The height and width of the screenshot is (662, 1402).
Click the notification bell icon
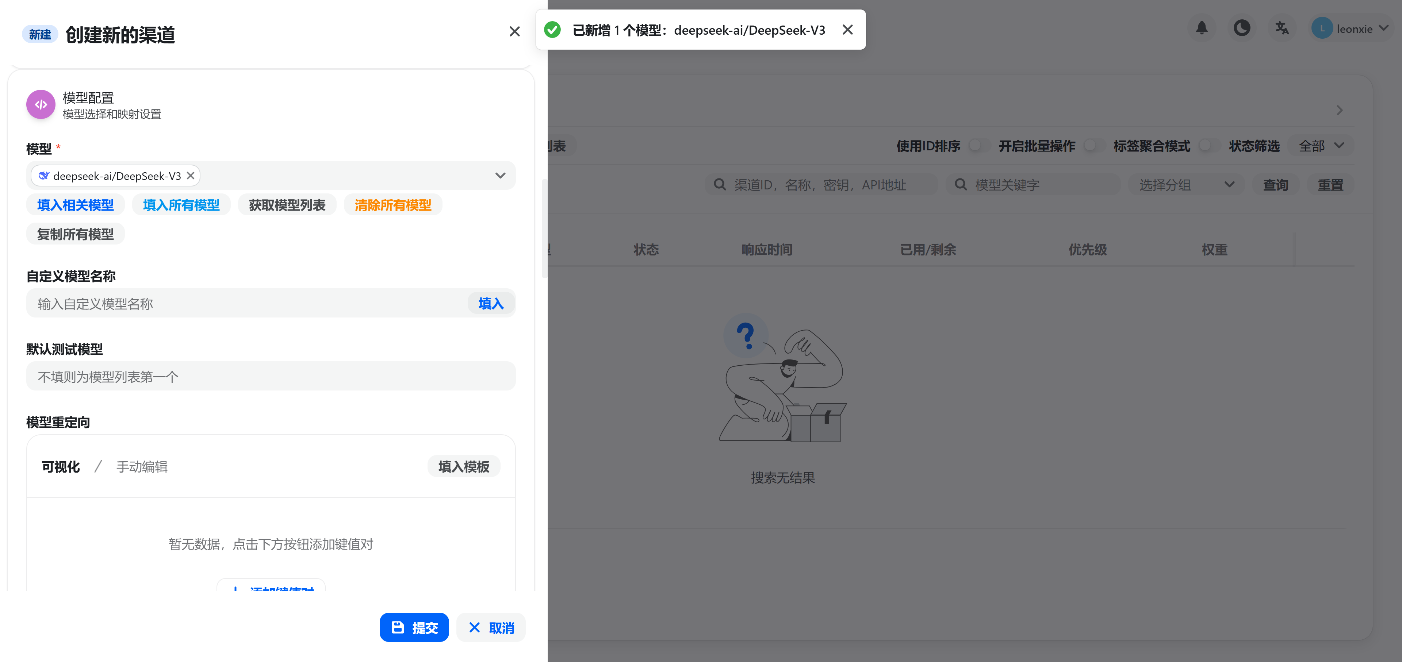point(1202,28)
